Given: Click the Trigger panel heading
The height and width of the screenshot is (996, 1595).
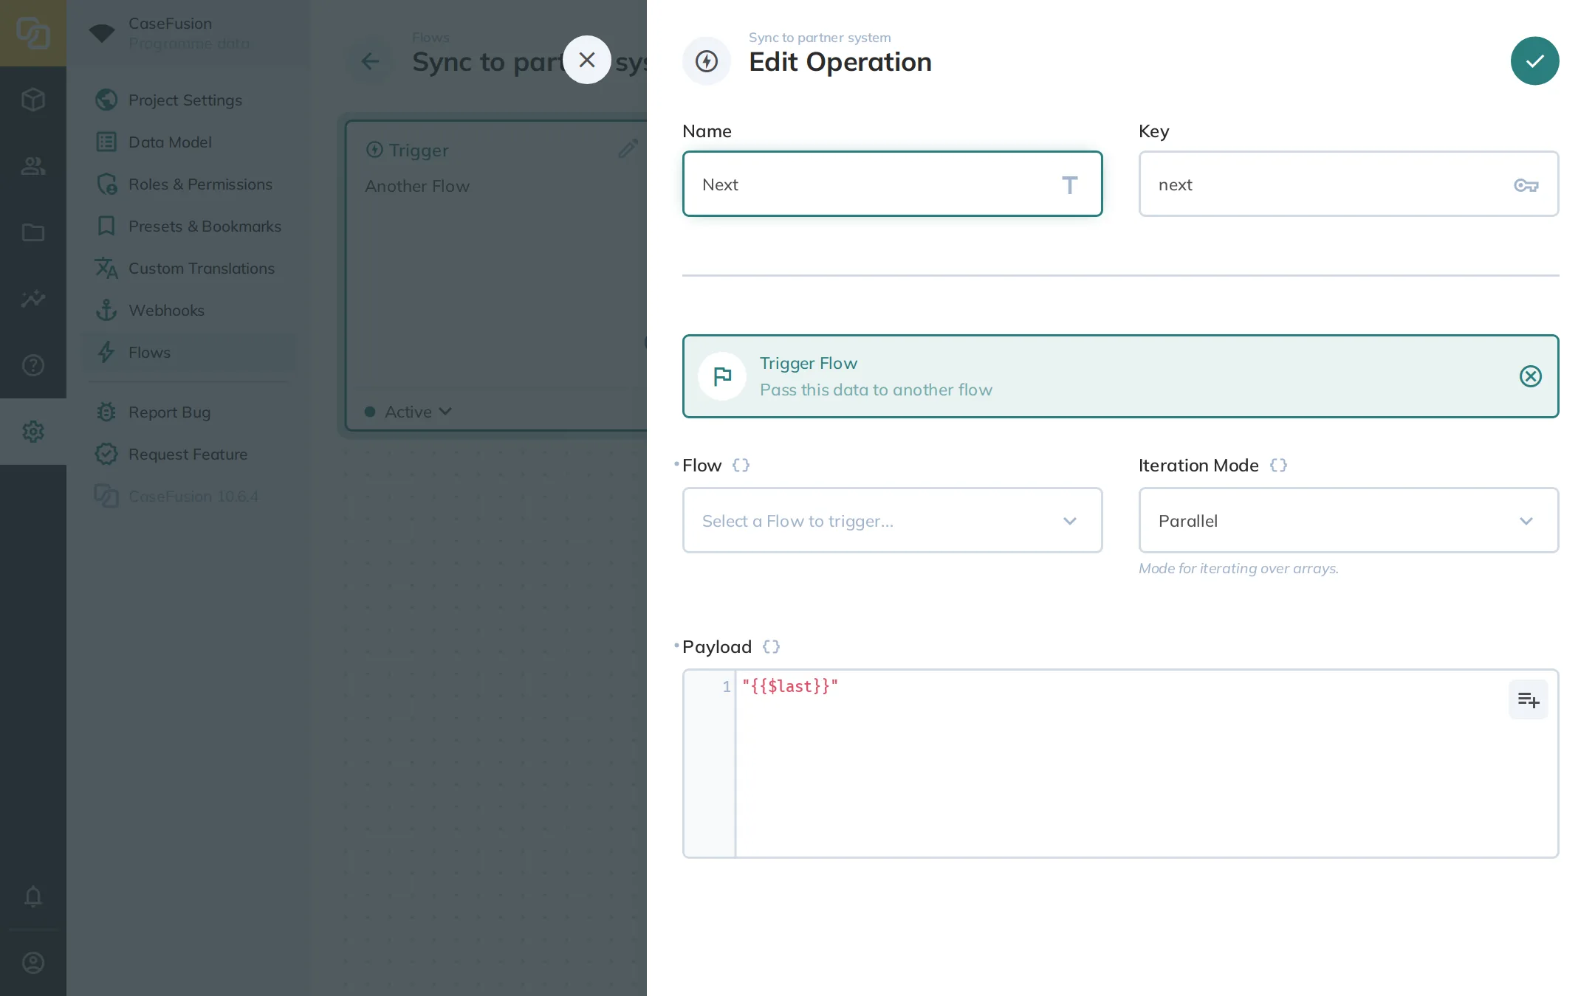Looking at the screenshot, I should (419, 151).
